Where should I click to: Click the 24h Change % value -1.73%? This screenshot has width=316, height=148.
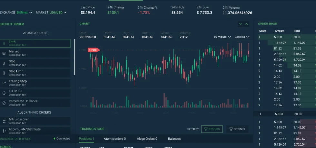coord(144,13)
